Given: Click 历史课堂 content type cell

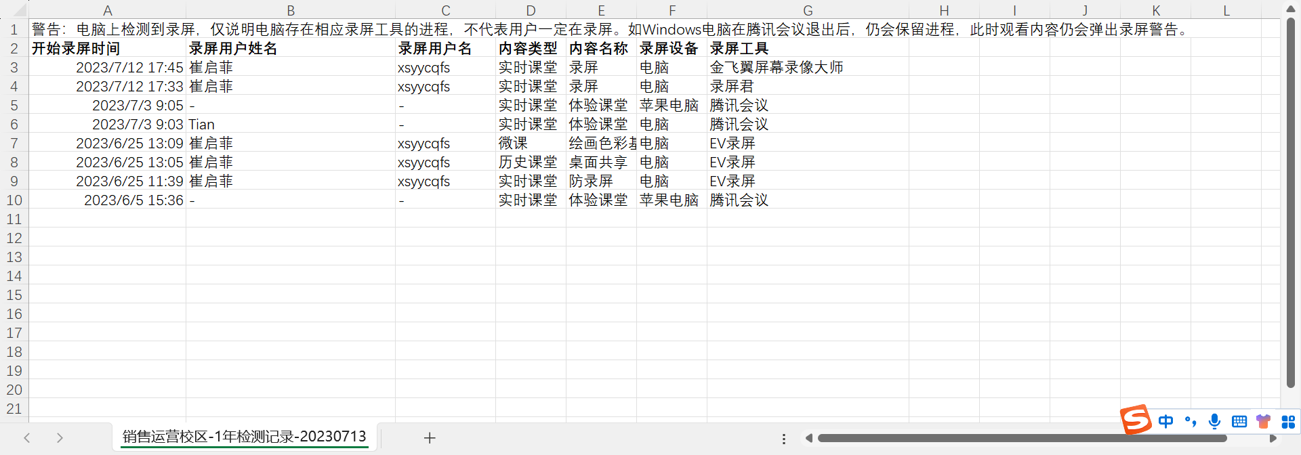Looking at the screenshot, I should (531, 162).
